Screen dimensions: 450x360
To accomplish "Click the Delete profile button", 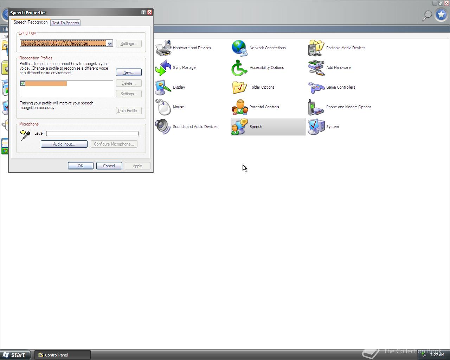I will (x=129, y=83).
